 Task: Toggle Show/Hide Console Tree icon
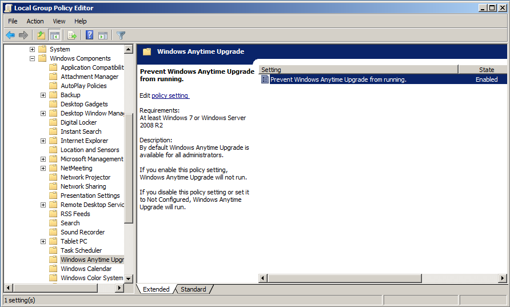tap(54, 35)
